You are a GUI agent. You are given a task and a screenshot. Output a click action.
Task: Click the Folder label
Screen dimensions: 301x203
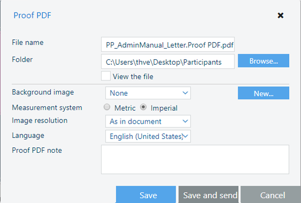point(22,59)
